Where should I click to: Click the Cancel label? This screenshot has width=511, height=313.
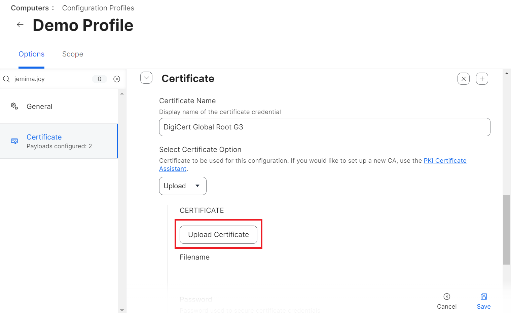pyautogui.click(x=447, y=307)
